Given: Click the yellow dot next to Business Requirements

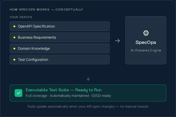Looking at the screenshot, I should tap(14, 37).
